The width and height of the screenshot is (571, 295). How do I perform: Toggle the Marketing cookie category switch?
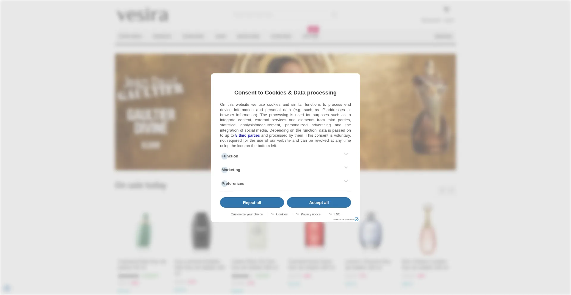225,170
